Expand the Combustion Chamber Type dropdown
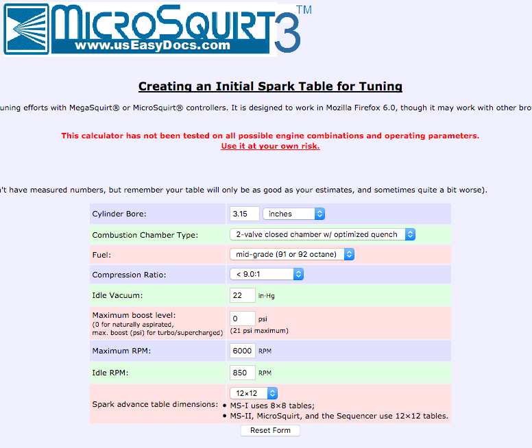Viewport: 532px width, 448px height. (x=322, y=234)
